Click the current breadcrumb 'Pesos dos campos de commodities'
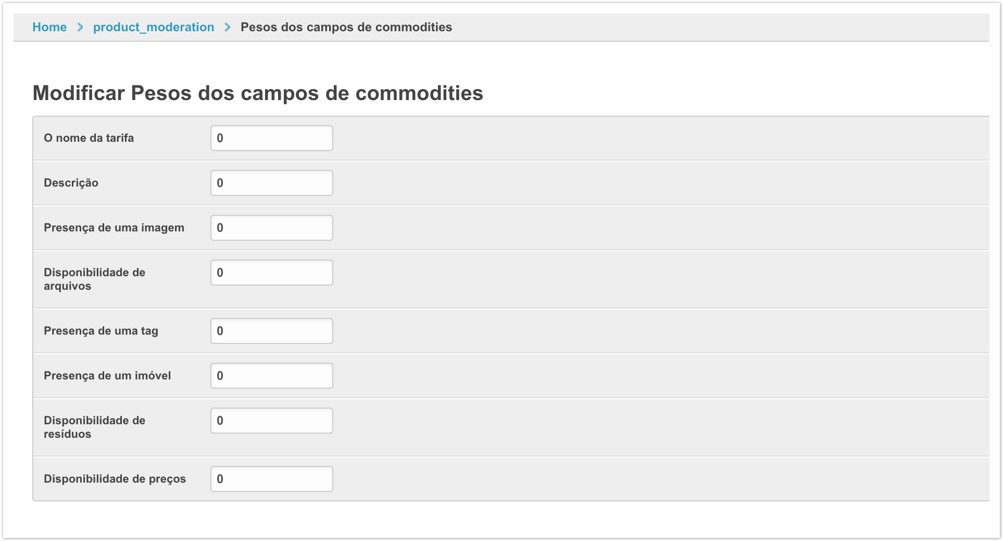Screen dimensions: 1003x541 click(x=346, y=27)
